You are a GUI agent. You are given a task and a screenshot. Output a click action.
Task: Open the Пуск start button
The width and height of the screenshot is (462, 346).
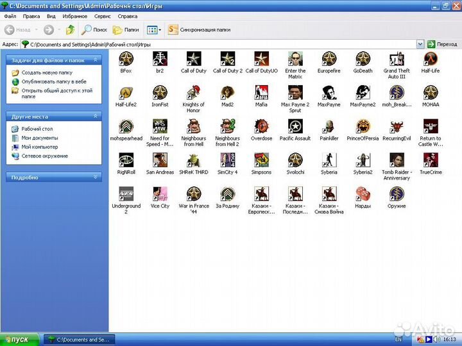click(19, 340)
